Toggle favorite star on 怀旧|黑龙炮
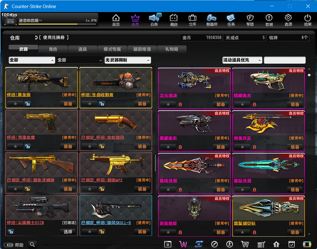This screenshot has width=317, height=249. click(15, 104)
